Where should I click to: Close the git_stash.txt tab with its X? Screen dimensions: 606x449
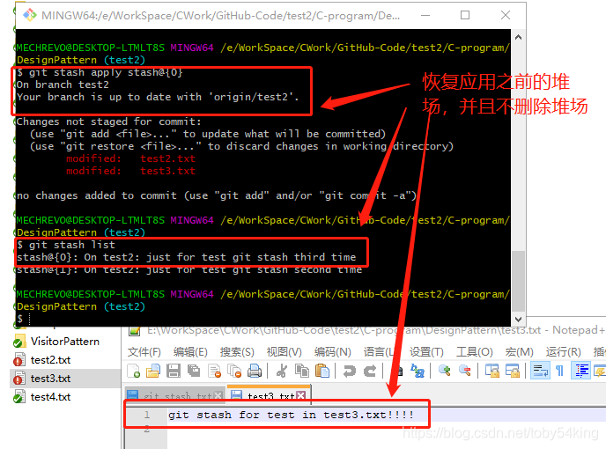pyautogui.click(x=218, y=395)
